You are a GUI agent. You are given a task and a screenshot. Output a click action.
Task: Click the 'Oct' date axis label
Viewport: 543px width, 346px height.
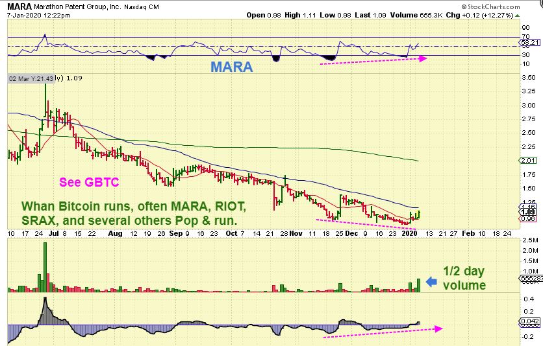pyautogui.click(x=231, y=233)
